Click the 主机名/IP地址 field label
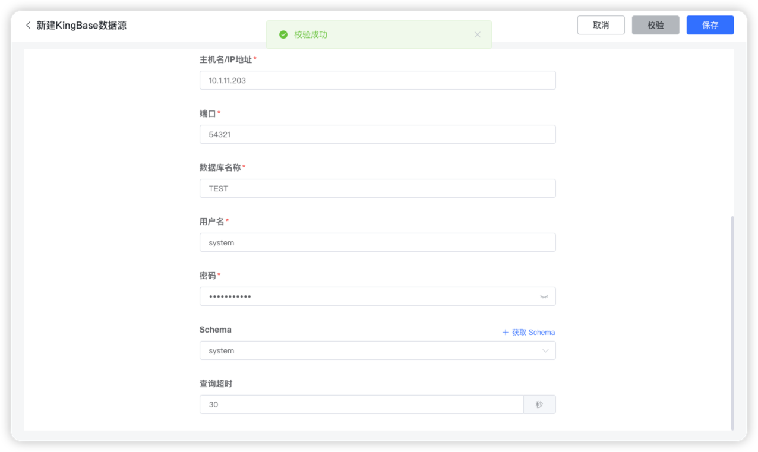 pos(226,59)
